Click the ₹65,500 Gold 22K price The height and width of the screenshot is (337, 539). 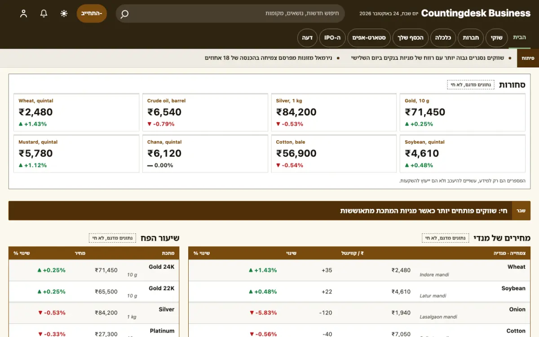tap(106, 292)
